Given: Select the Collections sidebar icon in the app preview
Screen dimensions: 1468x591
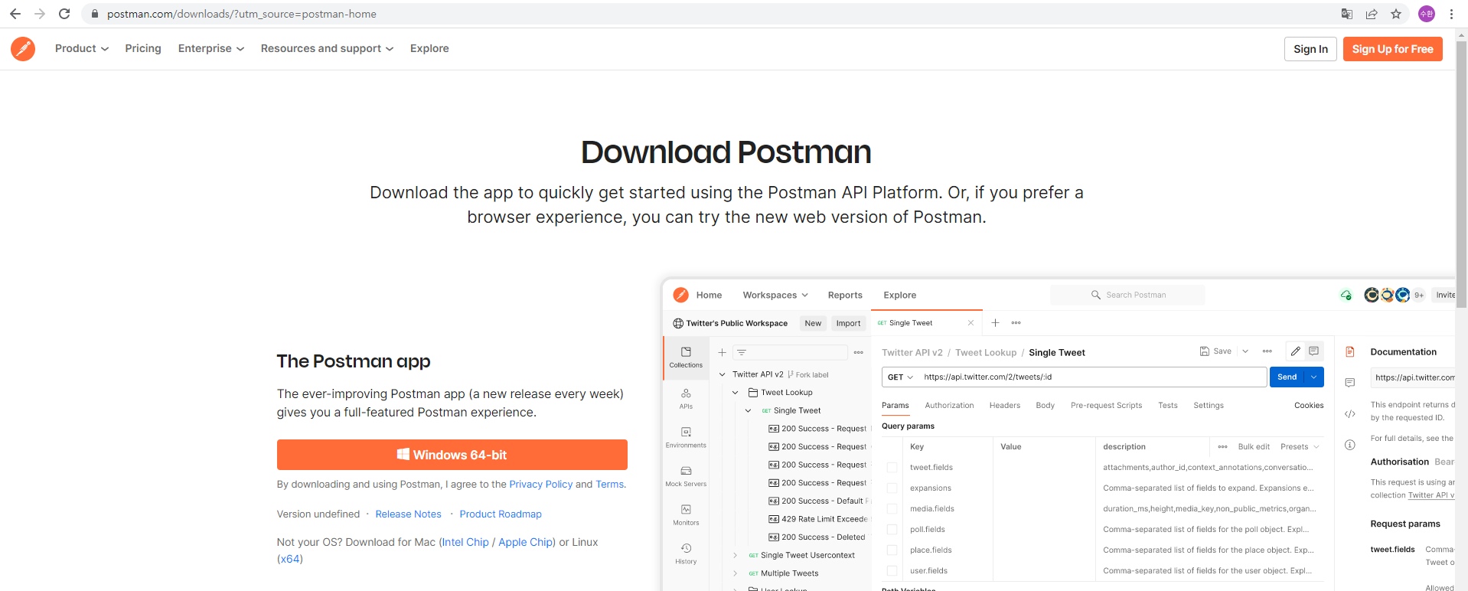Looking at the screenshot, I should tap(686, 357).
